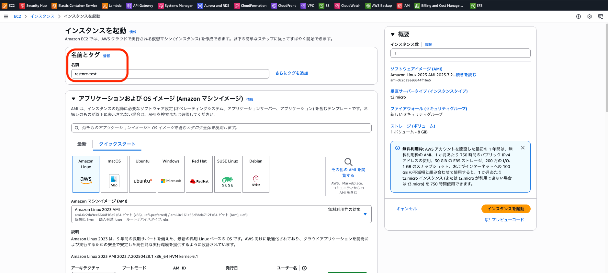Select the Windows quick start tile
608x273 pixels.
pos(171,174)
